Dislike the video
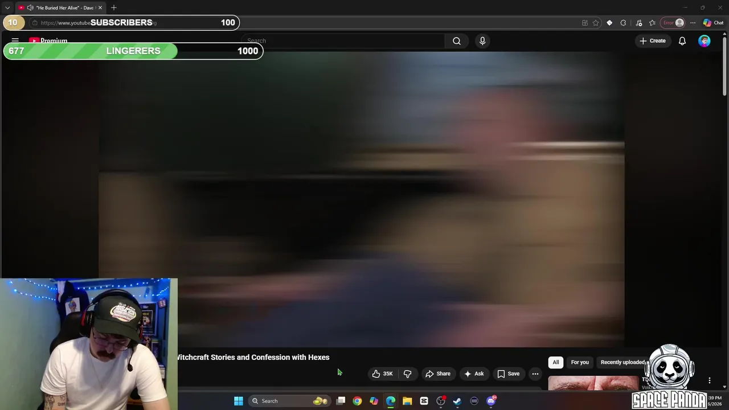The width and height of the screenshot is (729, 410). coord(408,374)
